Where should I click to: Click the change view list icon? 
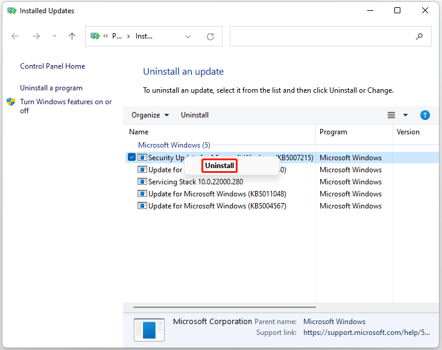click(391, 115)
